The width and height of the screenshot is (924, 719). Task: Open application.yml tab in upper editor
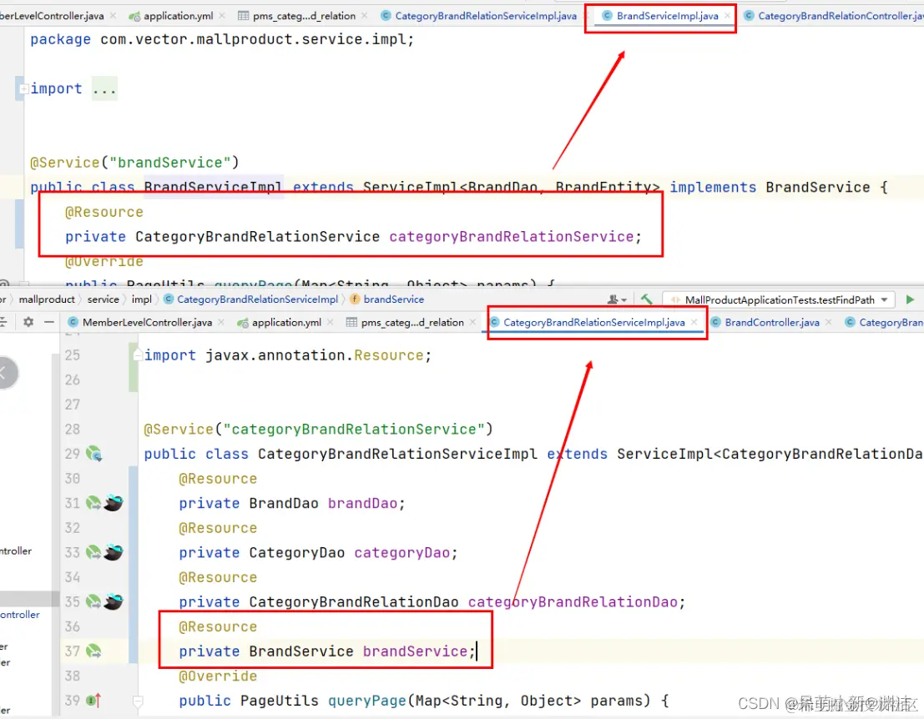pyautogui.click(x=178, y=16)
